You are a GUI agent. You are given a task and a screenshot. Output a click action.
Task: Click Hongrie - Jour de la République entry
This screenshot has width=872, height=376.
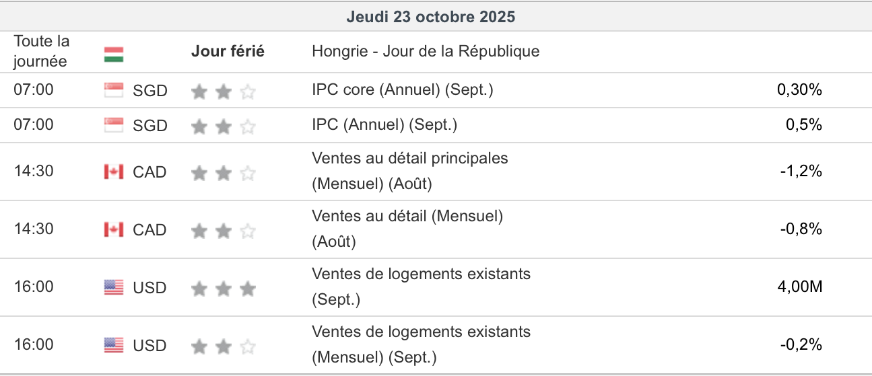pyautogui.click(x=426, y=51)
